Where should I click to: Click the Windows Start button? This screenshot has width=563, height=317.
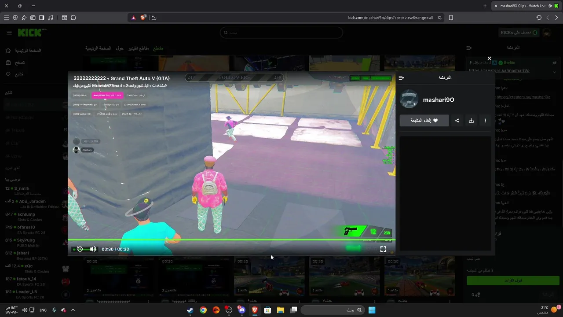point(372,310)
